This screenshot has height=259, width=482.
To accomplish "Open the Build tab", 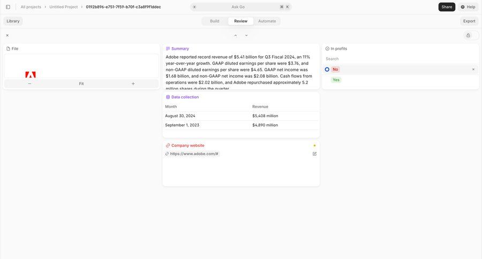I will point(215,21).
